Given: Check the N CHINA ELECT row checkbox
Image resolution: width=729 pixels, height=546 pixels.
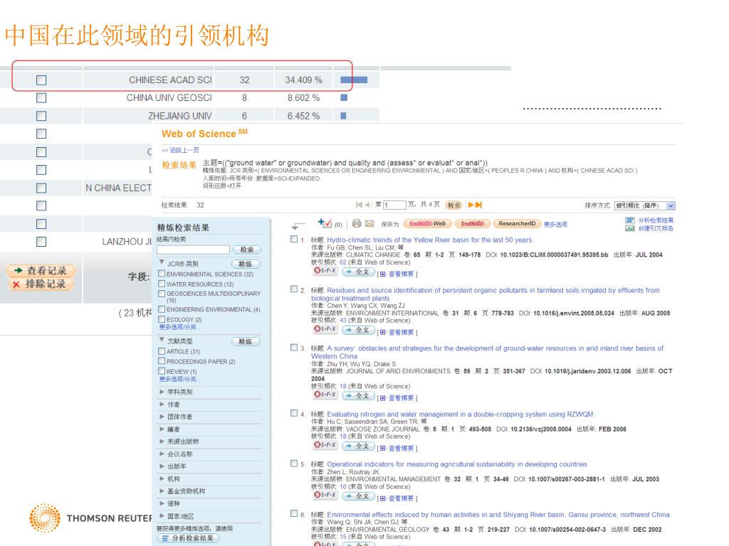Looking at the screenshot, I should [41, 188].
